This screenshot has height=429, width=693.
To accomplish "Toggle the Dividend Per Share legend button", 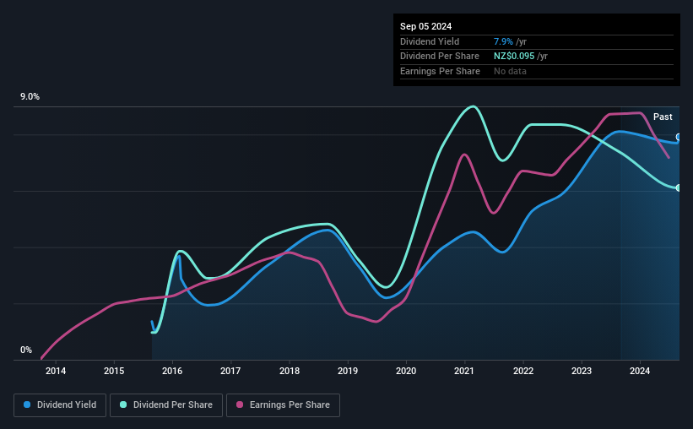I will 166,405.
